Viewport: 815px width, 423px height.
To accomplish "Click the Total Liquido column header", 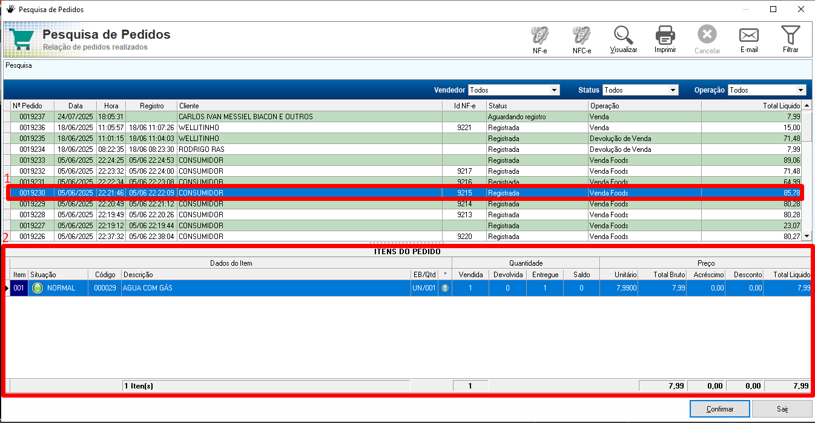I will (751, 106).
